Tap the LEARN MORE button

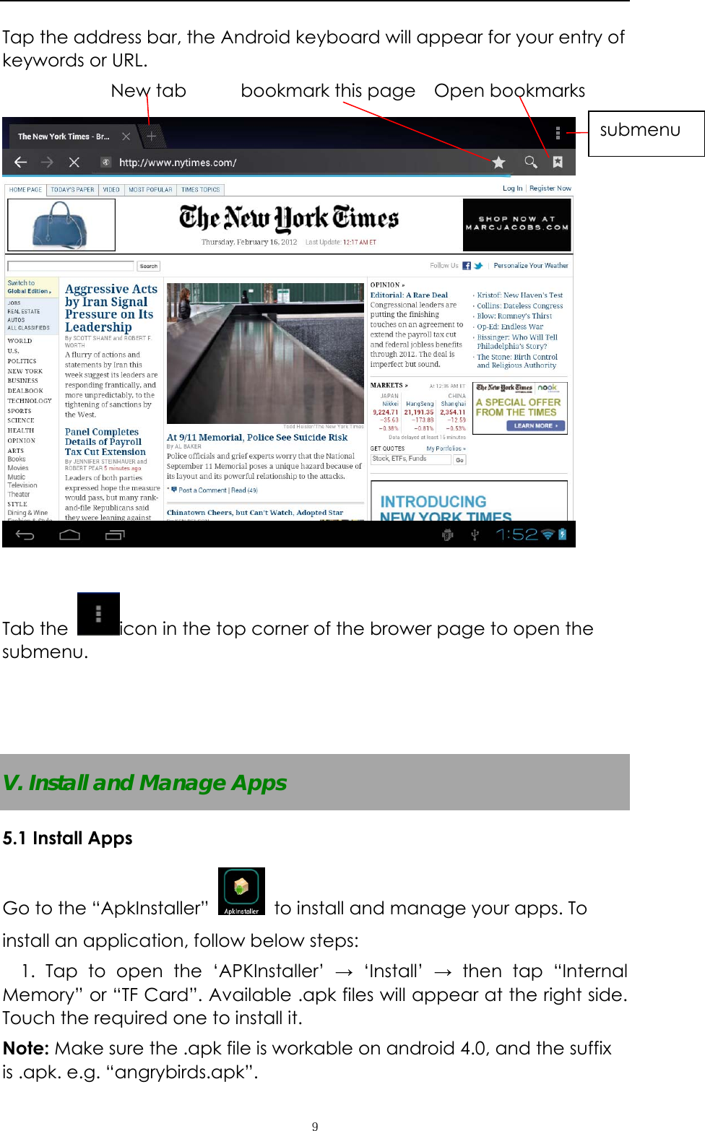[535, 426]
